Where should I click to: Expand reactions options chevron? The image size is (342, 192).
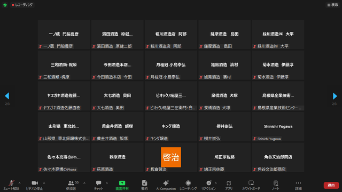216,183
